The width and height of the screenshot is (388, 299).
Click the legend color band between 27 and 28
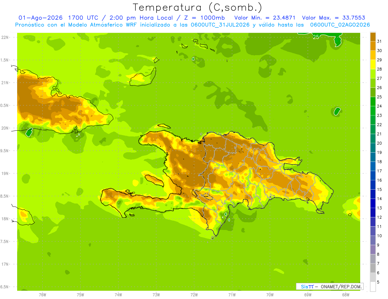click(x=373, y=74)
